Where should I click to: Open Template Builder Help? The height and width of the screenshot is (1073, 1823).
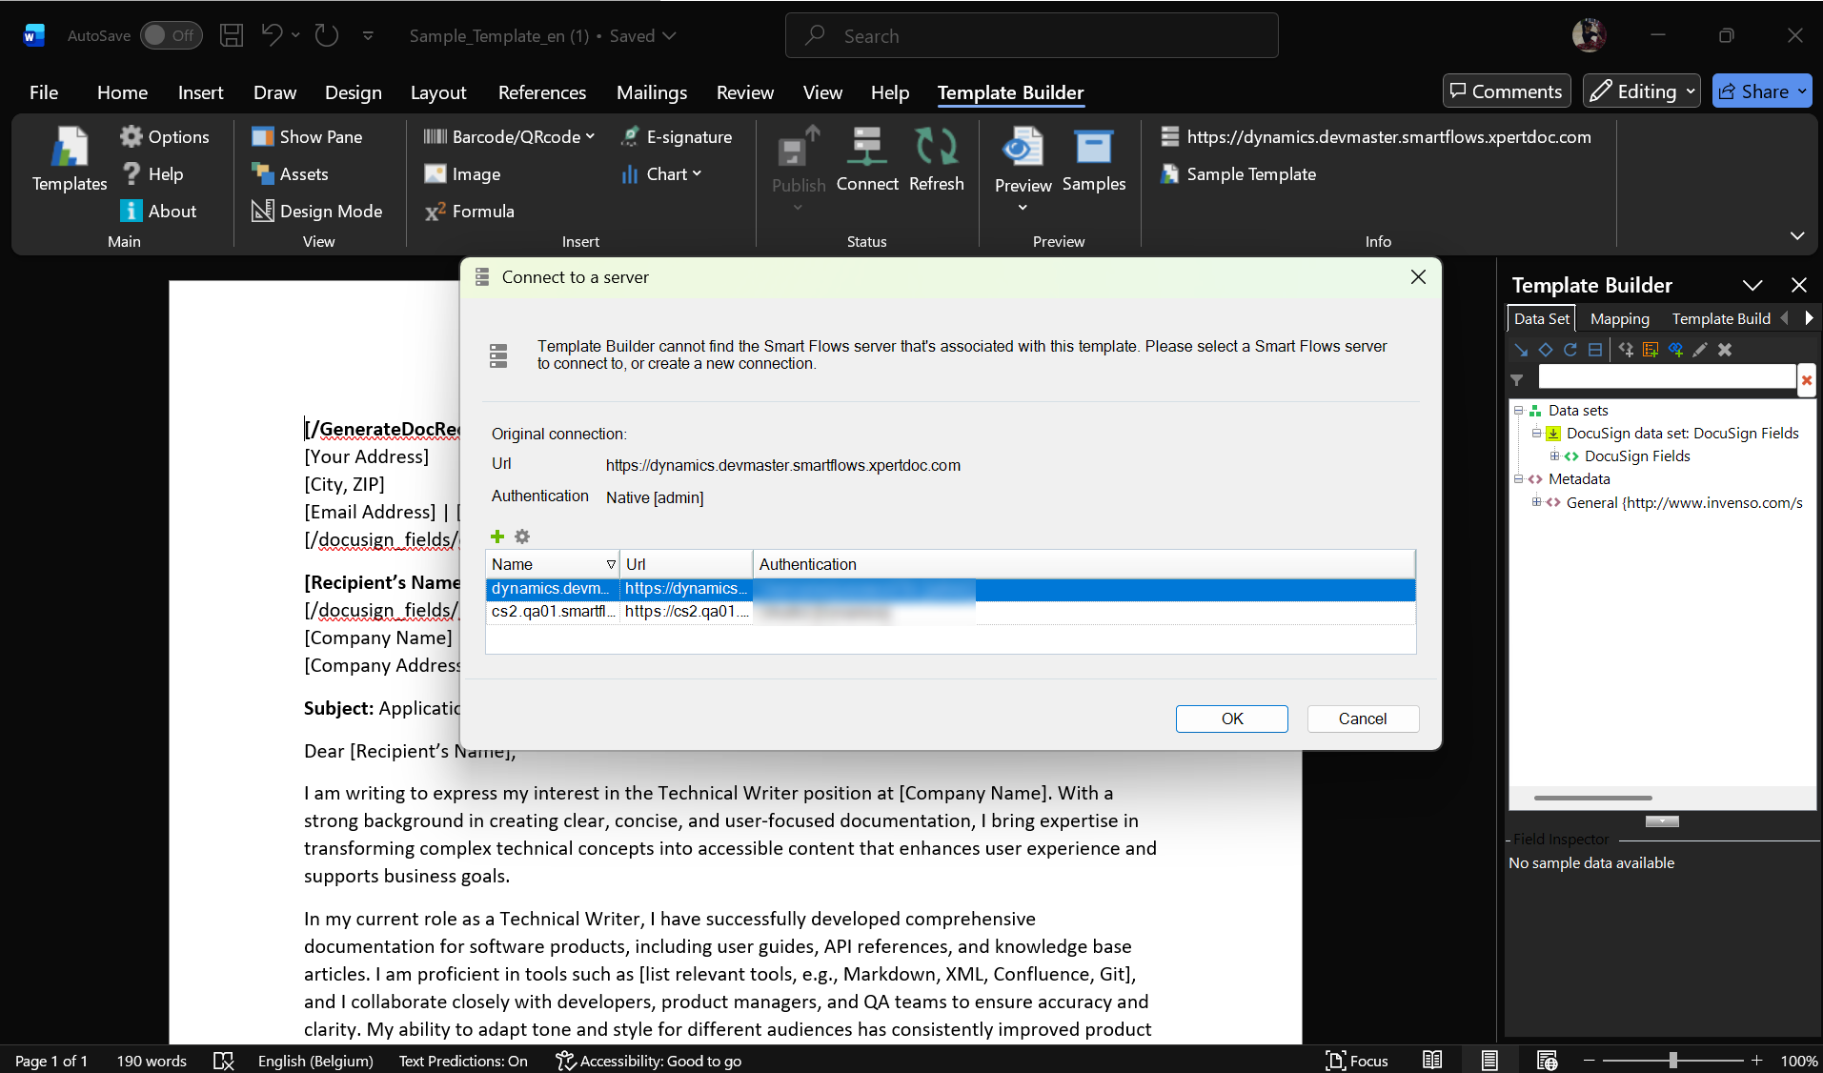pyautogui.click(x=152, y=173)
